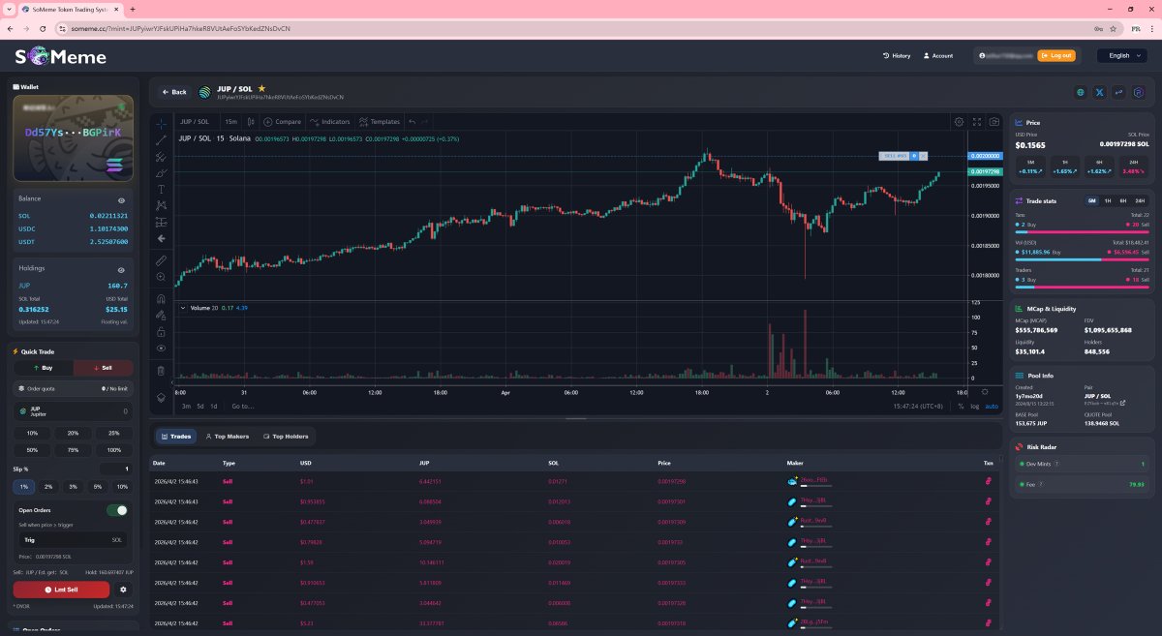Select the text annotation tool
1162x636 pixels.
[x=161, y=189]
